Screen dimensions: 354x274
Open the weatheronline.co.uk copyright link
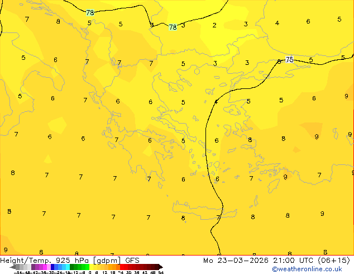click(307, 269)
